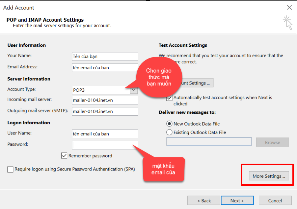Click the User Name input field
The image size is (297, 209).
click(105, 134)
